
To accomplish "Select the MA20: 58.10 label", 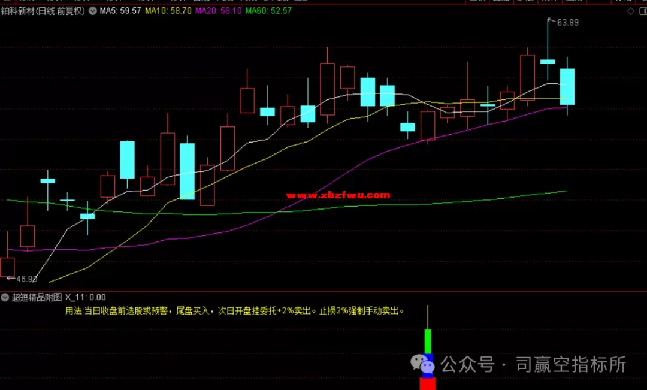I will click(218, 11).
